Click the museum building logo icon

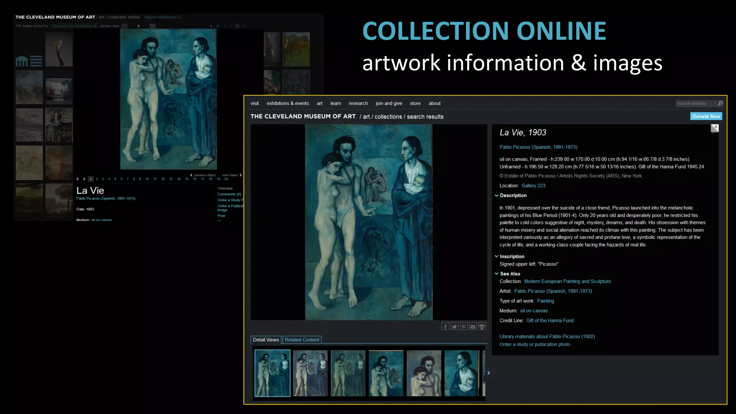22,61
